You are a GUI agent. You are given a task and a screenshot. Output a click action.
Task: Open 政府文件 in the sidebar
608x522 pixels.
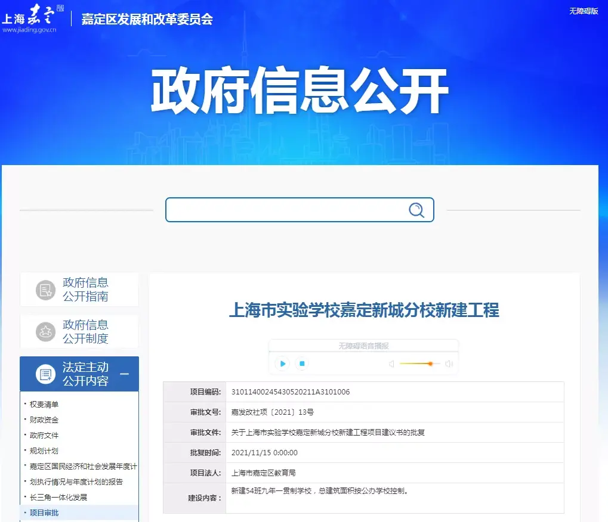coord(44,435)
